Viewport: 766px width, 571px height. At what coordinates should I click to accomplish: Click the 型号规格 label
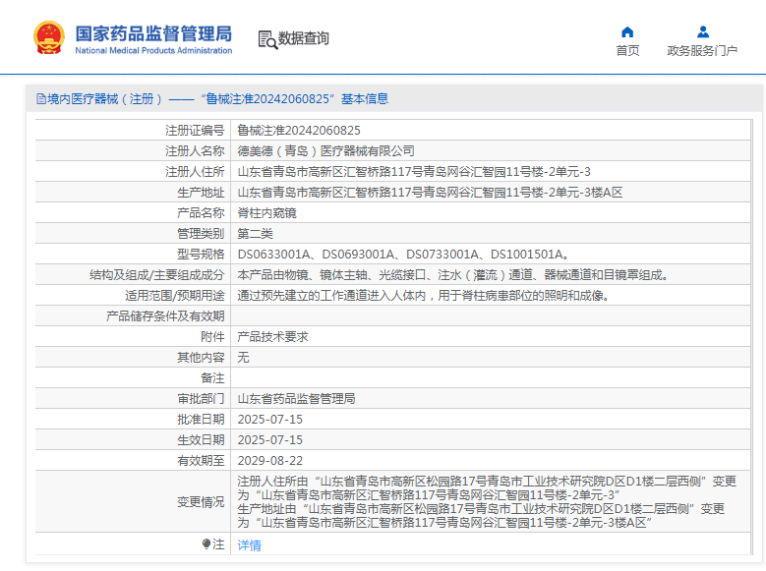tap(201, 255)
